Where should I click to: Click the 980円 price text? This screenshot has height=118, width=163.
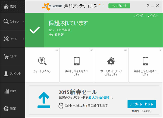(135, 111)
